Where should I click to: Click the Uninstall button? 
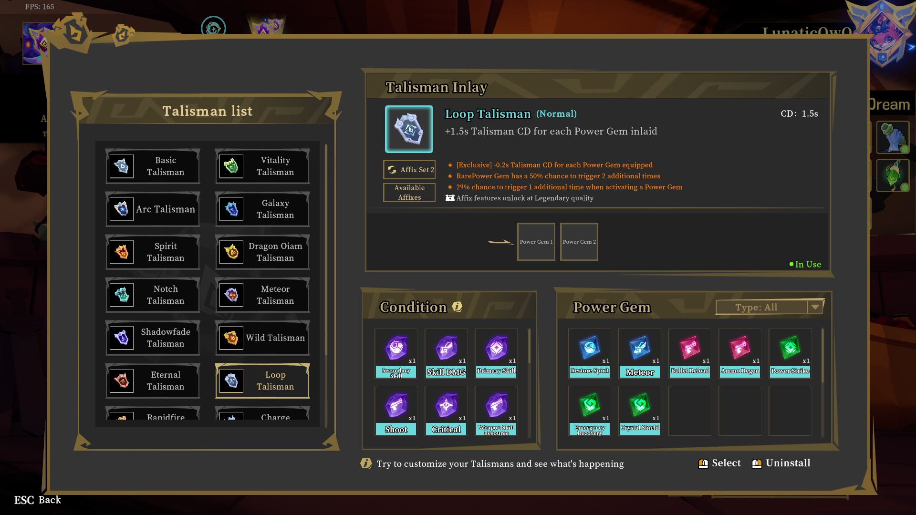(781, 463)
